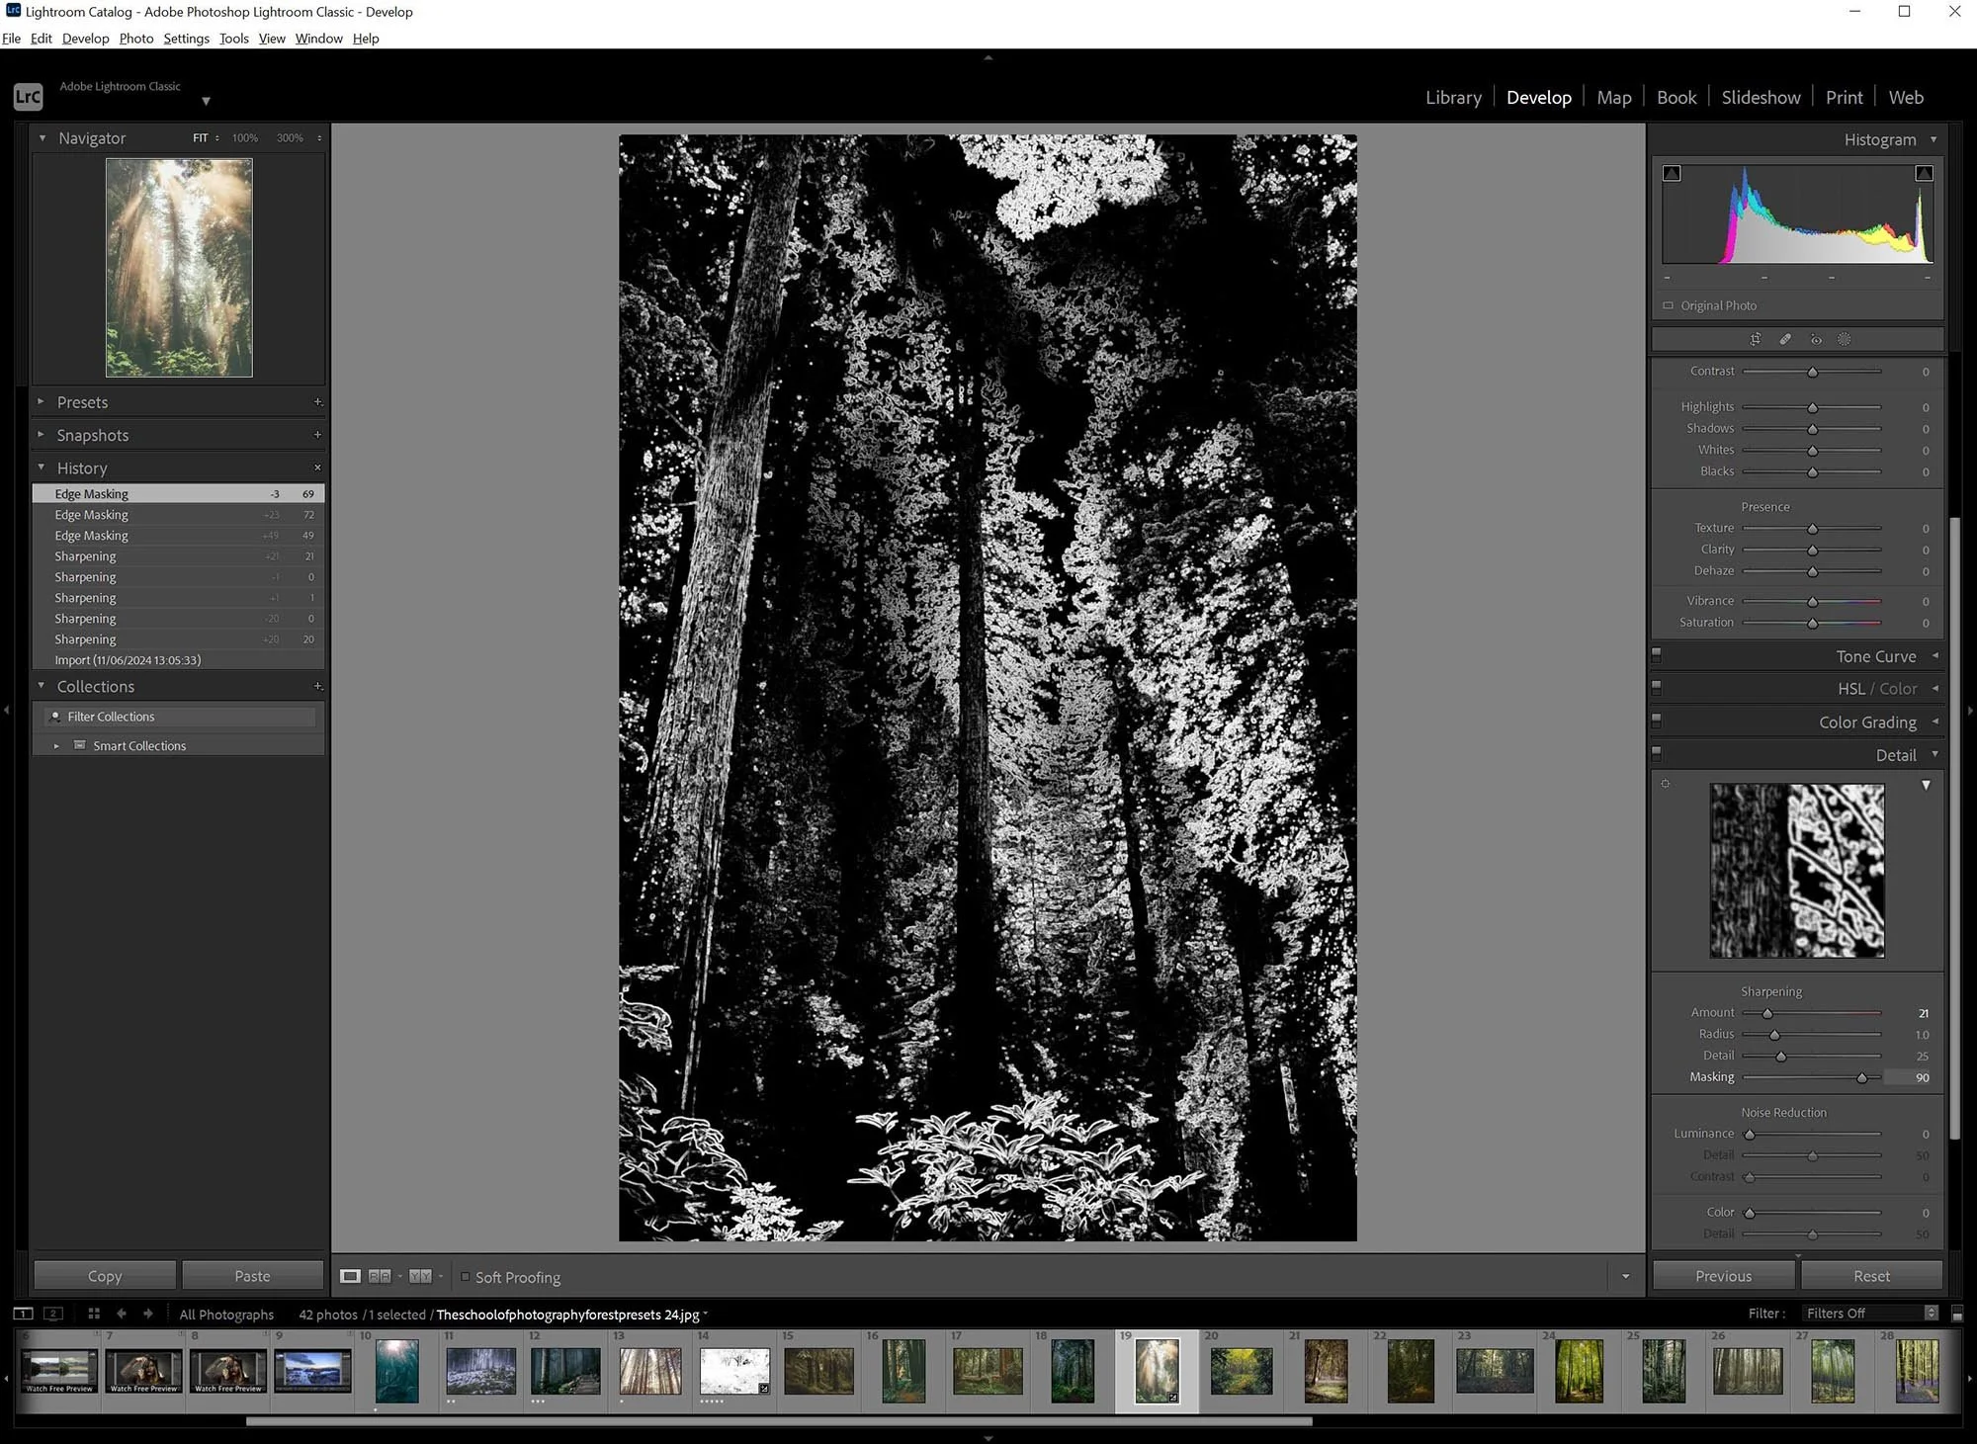Click the Previous button

(x=1723, y=1276)
